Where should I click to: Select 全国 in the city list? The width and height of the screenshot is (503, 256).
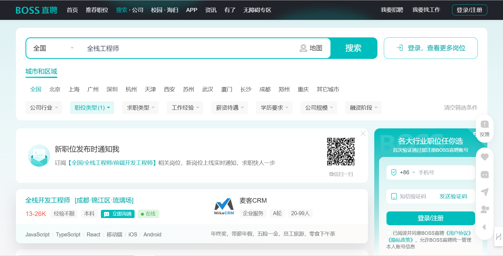[x=36, y=89]
